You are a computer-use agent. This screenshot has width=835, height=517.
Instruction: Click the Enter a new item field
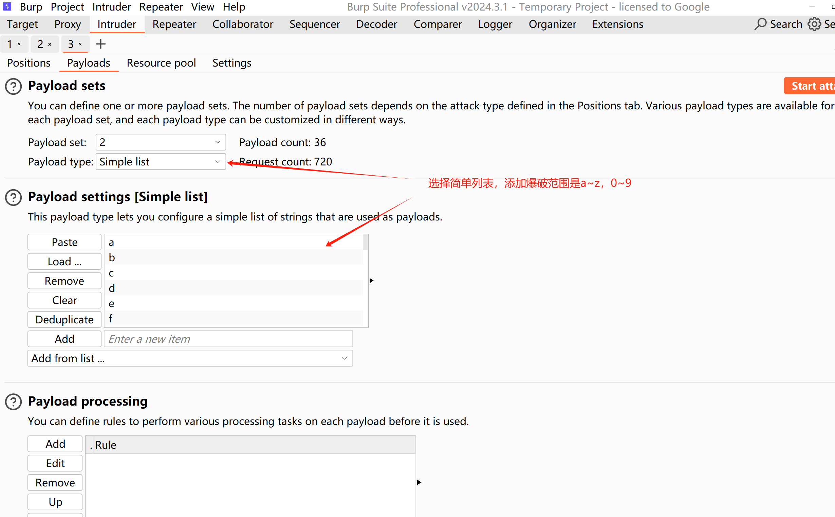(x=228, y=339)
